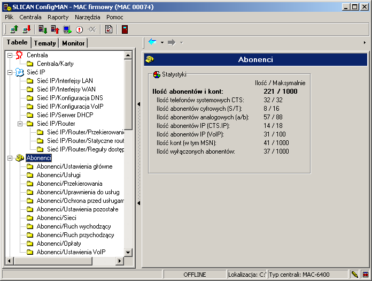Select Sieć IP/Interfejsy WAN in tree
This screenshot has height=281, width=372.
66,89
